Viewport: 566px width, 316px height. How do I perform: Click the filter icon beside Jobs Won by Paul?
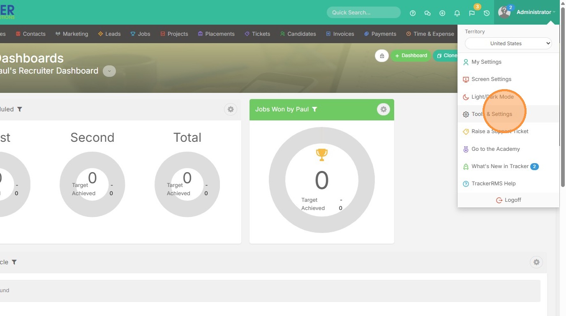[314, 109]
